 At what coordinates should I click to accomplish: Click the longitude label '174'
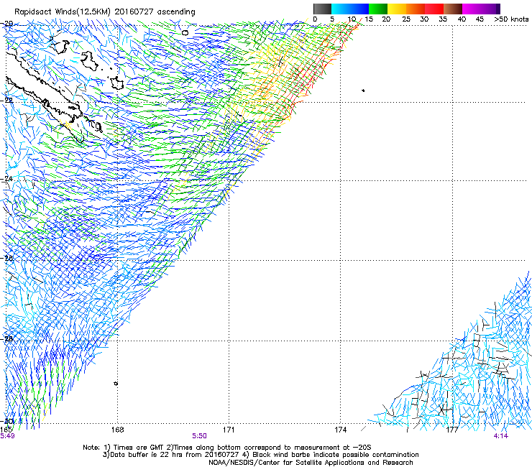[340, 430]
